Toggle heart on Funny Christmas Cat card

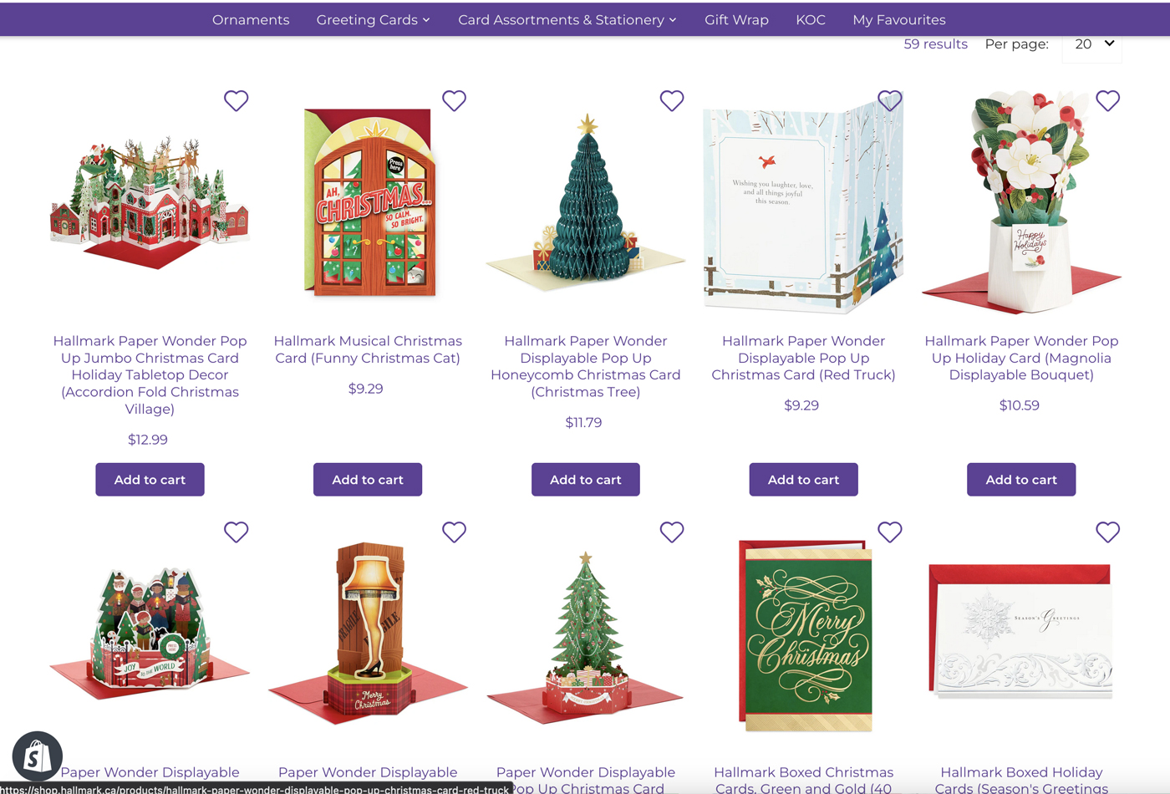coord(454,100)
